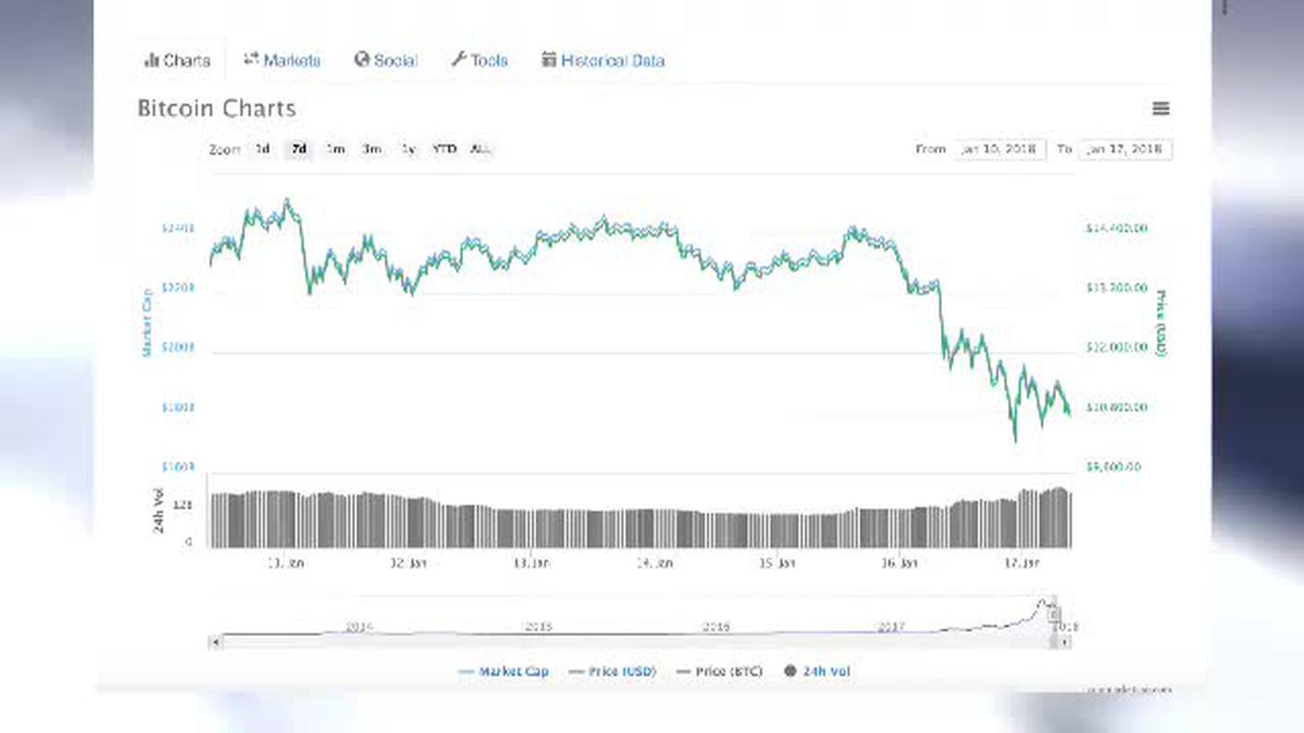Click the globe icon beside Social

pos(362,59)
